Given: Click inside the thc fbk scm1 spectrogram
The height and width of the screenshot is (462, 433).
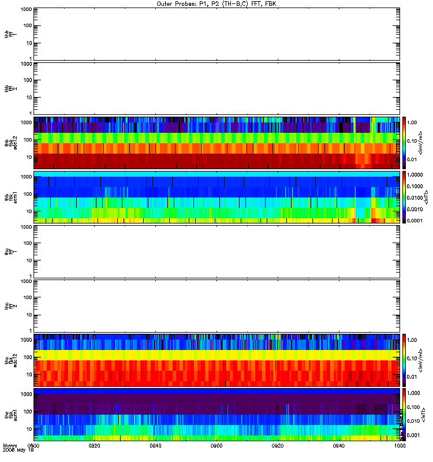Looking at the screenshot, I should pyautogui.click(x=216, y=415).
